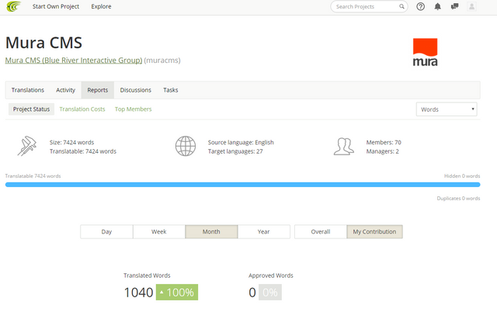497x312 pixels.
Task: Open the Reports tab
Action: pyautogui.click(x=98, y=90)
